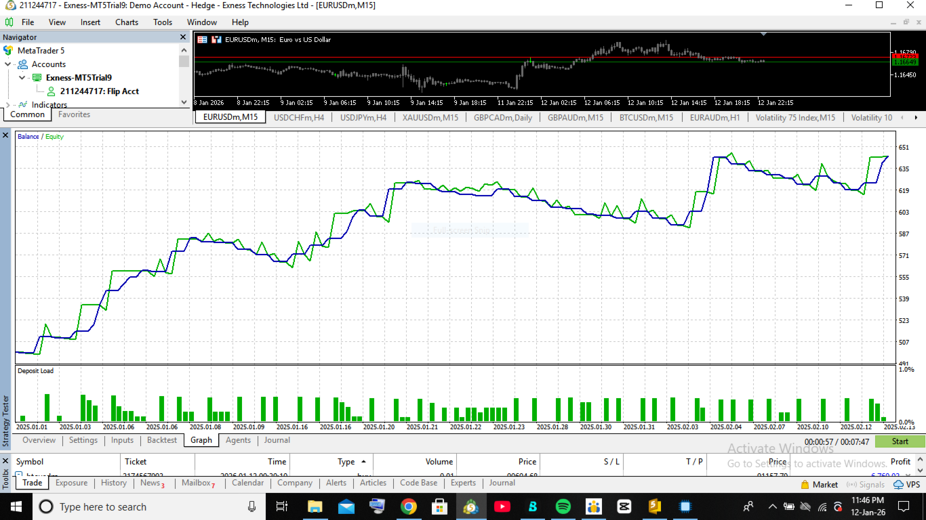Expand the Indicators tree node

[8, 105]
